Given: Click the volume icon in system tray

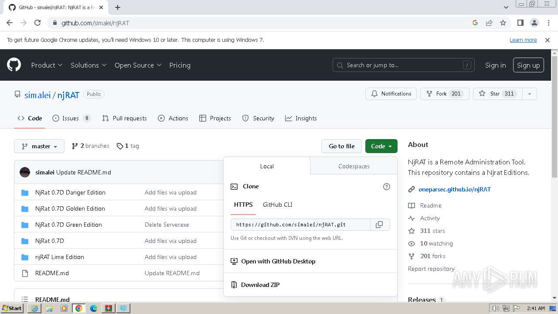Looking at the screenshot, I should (496, 308).
